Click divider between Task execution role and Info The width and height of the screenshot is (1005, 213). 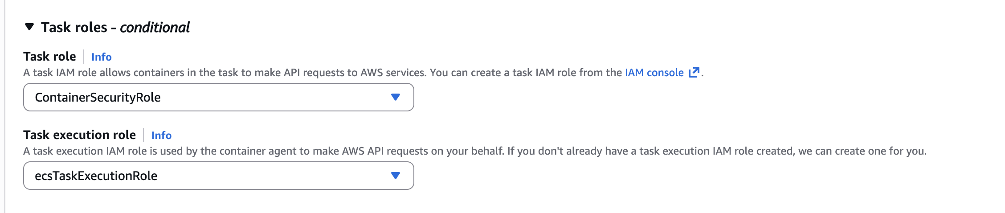click(x=143, y=135)
